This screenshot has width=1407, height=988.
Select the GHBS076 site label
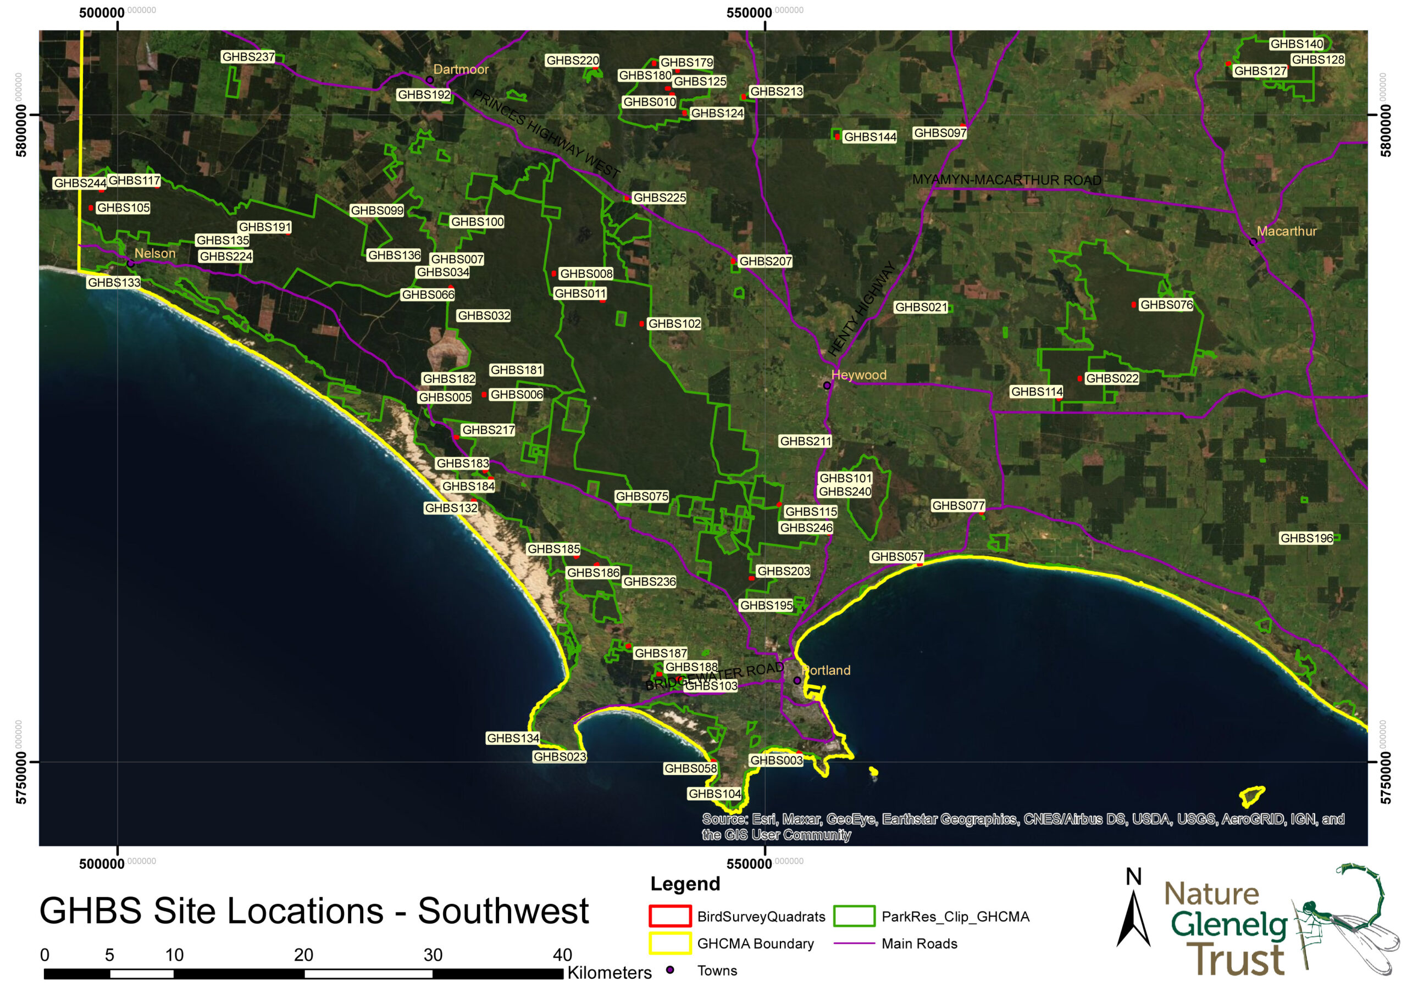1166,304
